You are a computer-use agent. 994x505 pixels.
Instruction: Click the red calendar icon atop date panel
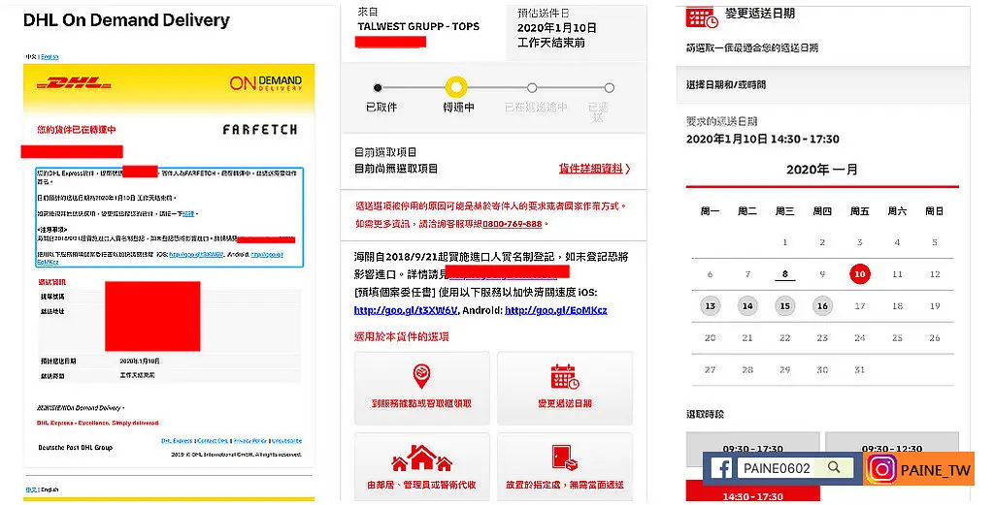(x=702, y=16)
